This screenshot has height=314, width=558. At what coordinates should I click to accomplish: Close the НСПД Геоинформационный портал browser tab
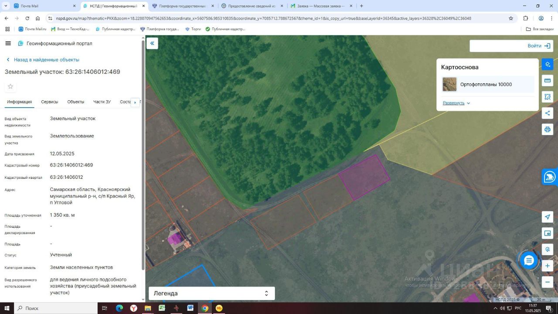[x=143, y=6]
